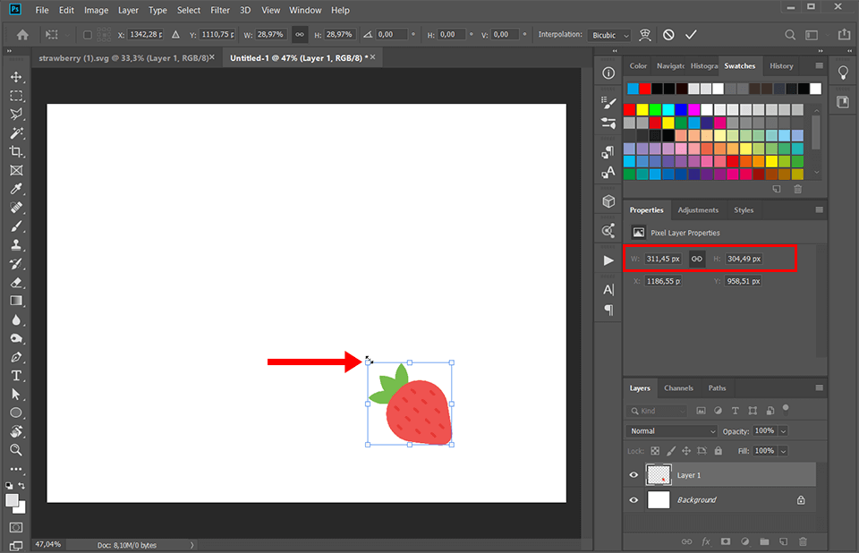Select the Zoom tool
Image resolution: width=859 pixels, height=553 pixels.
coord(16,450)
